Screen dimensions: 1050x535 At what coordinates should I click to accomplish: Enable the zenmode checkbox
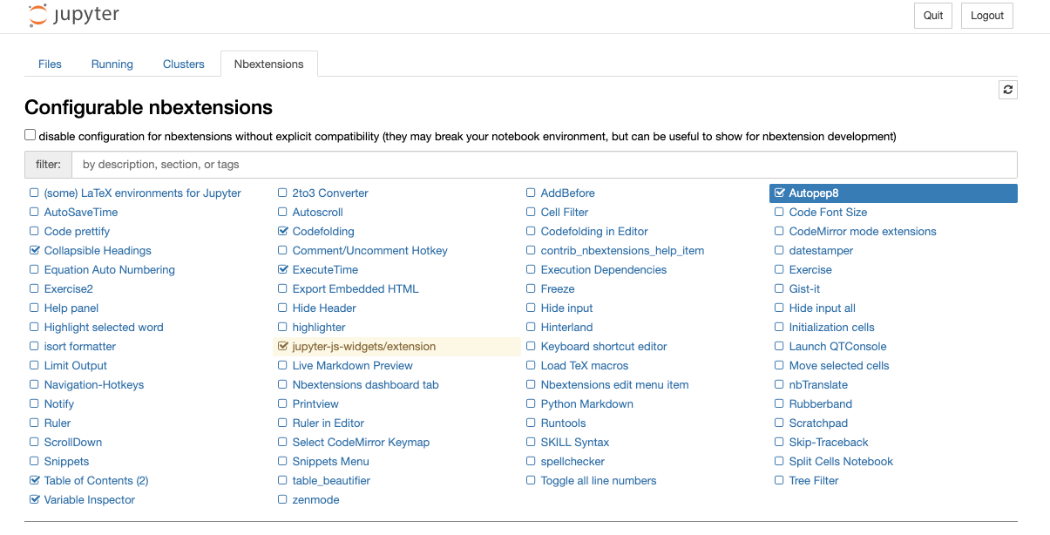point(282,500)
